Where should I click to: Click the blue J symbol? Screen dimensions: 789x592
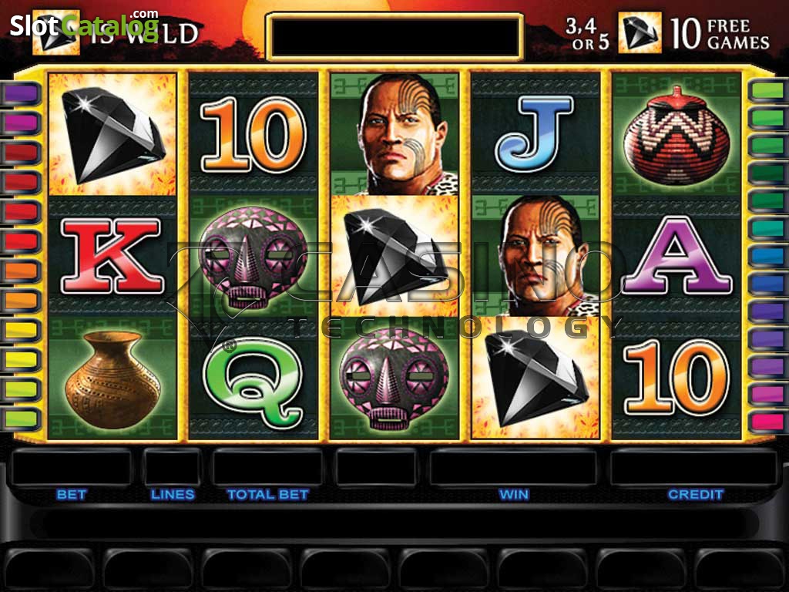click(535, 134)
